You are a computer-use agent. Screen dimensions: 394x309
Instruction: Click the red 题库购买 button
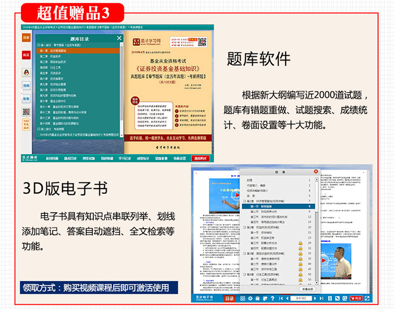(x=200, y=158)
